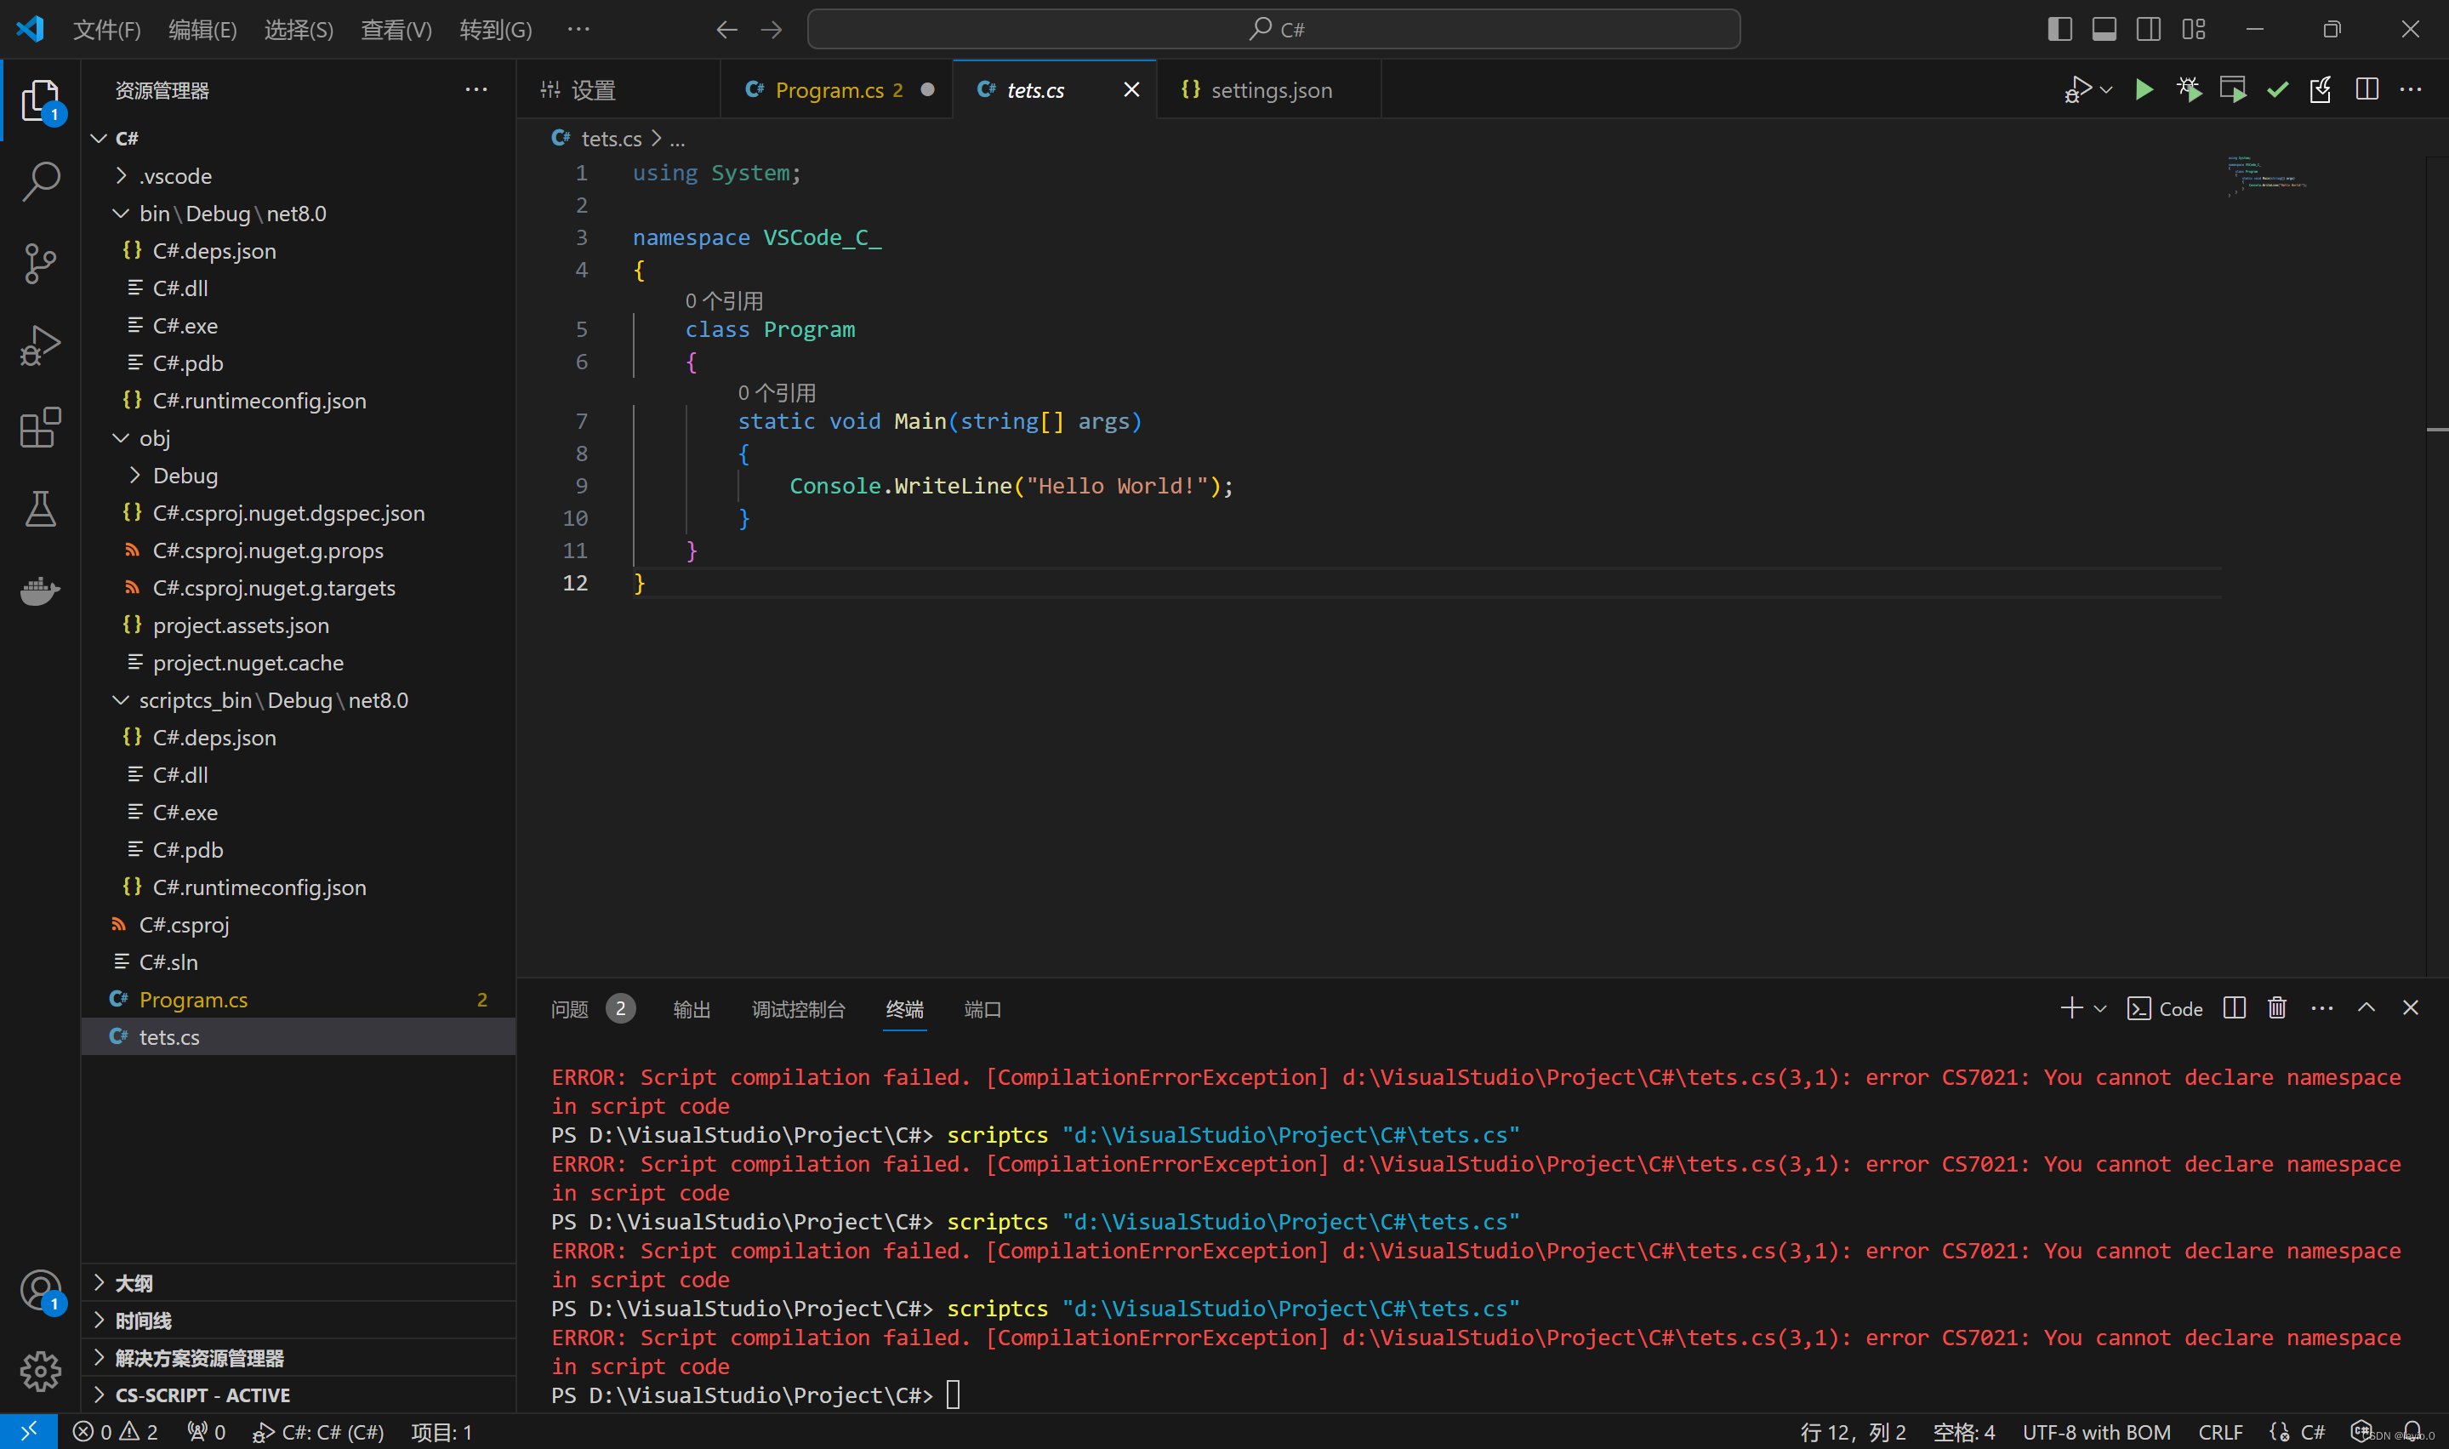Toggle the secondary side bar visibility

pos(2149,29)
